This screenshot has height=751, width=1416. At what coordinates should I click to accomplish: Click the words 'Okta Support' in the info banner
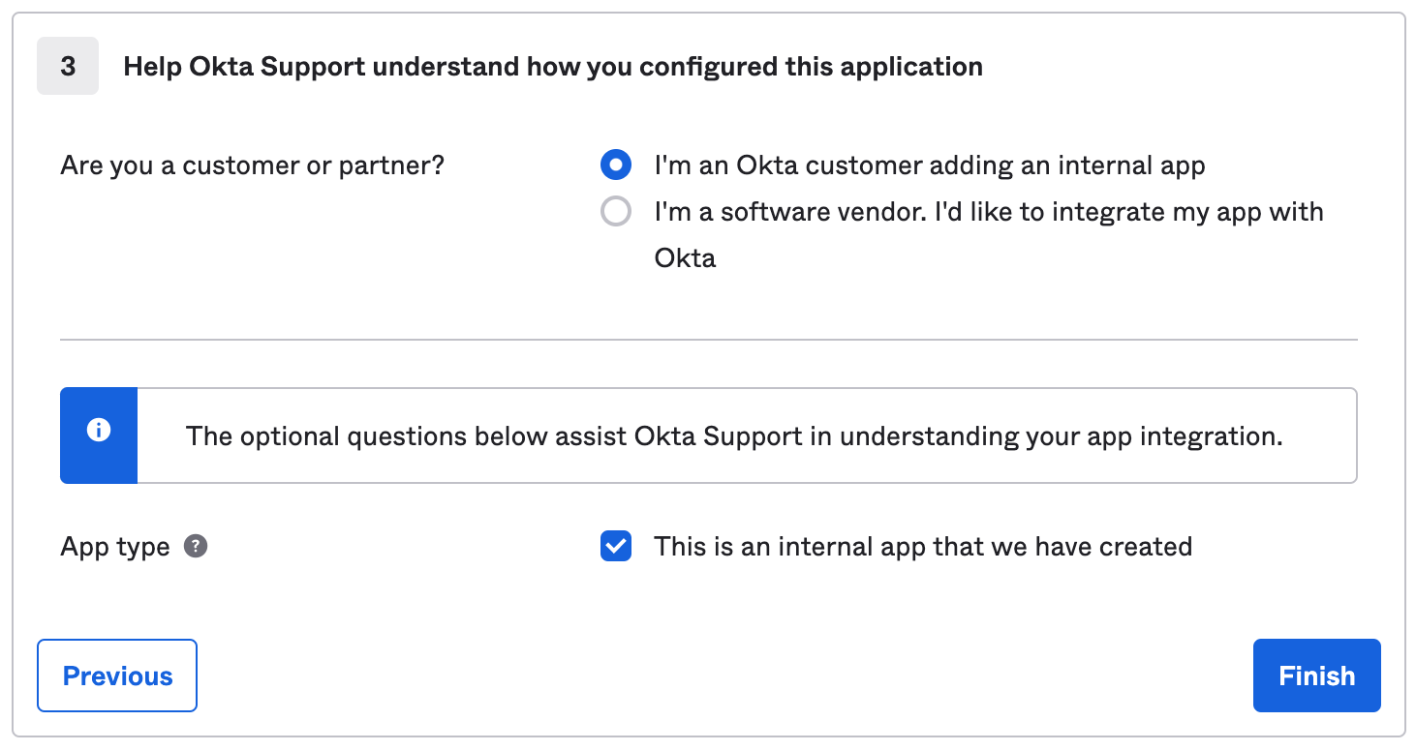click(x=718, y=436)
